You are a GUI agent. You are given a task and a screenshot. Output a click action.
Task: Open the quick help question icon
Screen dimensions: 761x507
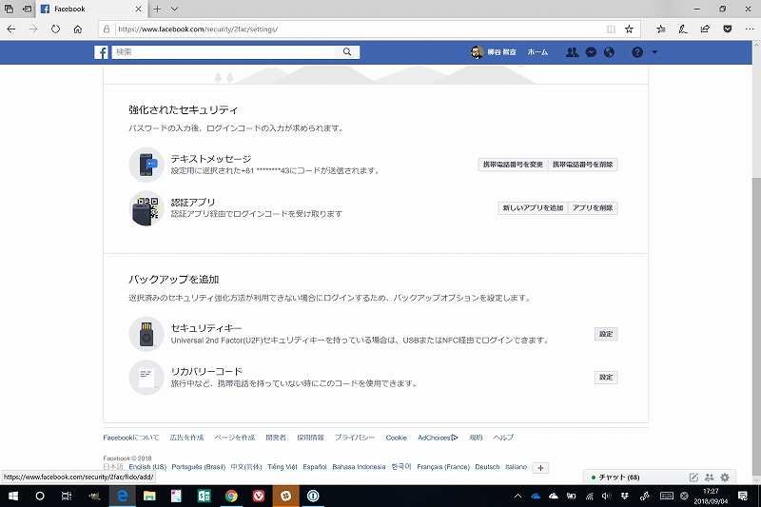(637, 52)
